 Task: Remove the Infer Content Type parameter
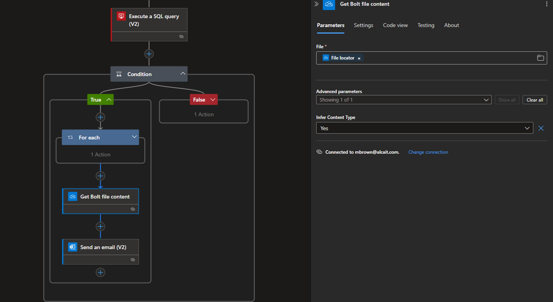(541, 128)
